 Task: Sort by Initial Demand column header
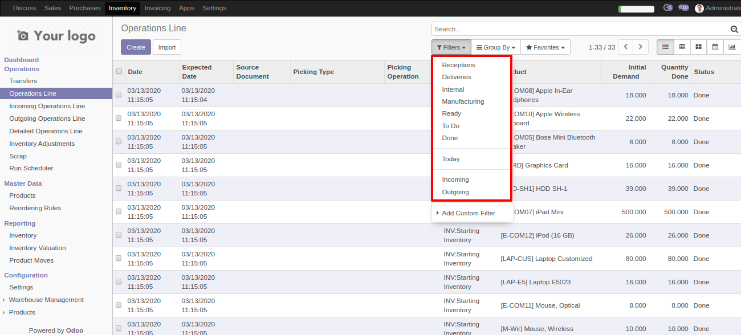tap(625, 72)
